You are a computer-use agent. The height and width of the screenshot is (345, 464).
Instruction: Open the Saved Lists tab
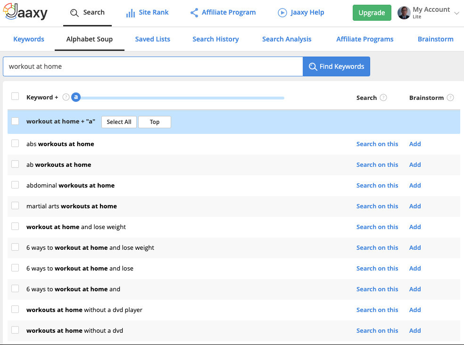coord(152,39)
